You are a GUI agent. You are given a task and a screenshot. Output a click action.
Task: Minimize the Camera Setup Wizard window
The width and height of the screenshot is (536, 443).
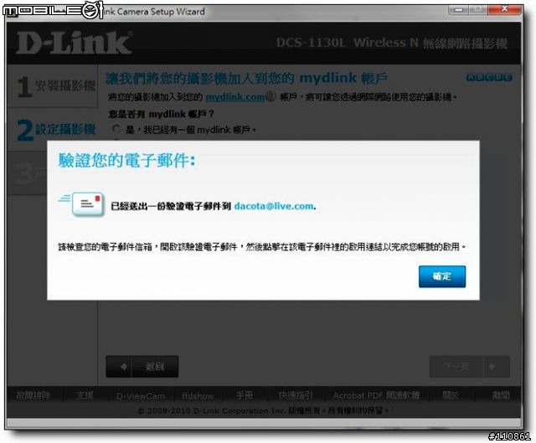[x=458, y=9]
